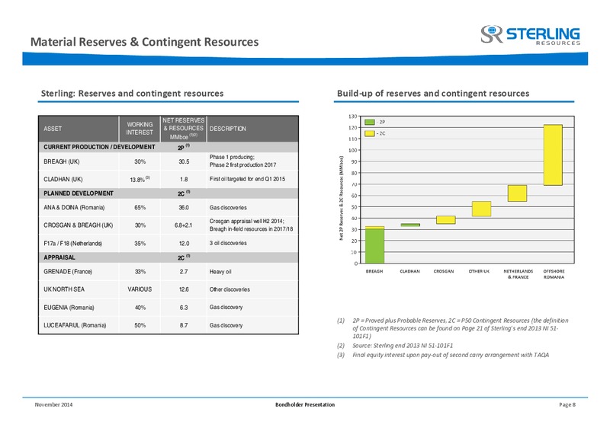610x431 pixels.
Task: Click the green BREAGH bar in chart
Action: [x=374, y=246]
